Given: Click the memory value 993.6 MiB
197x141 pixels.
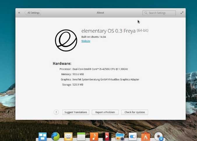Looking at the screenshot, I should click(78, 74).
